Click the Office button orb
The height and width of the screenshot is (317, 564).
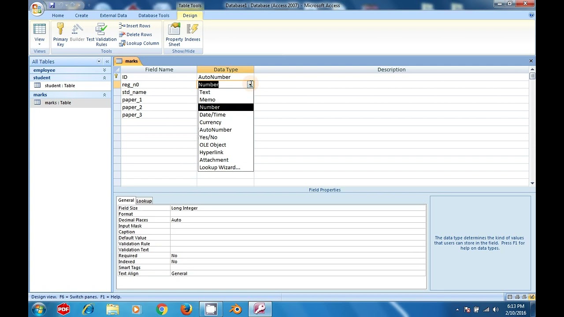[37, 8]
